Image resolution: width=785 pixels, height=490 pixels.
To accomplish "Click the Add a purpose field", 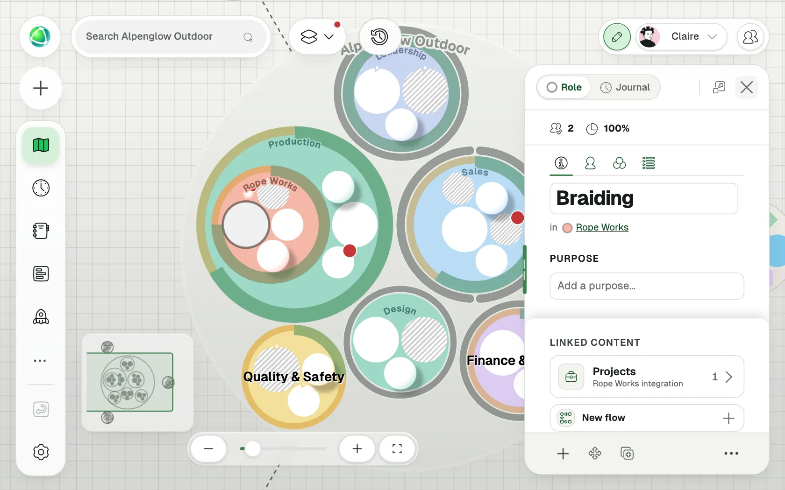I will (647, 286).
